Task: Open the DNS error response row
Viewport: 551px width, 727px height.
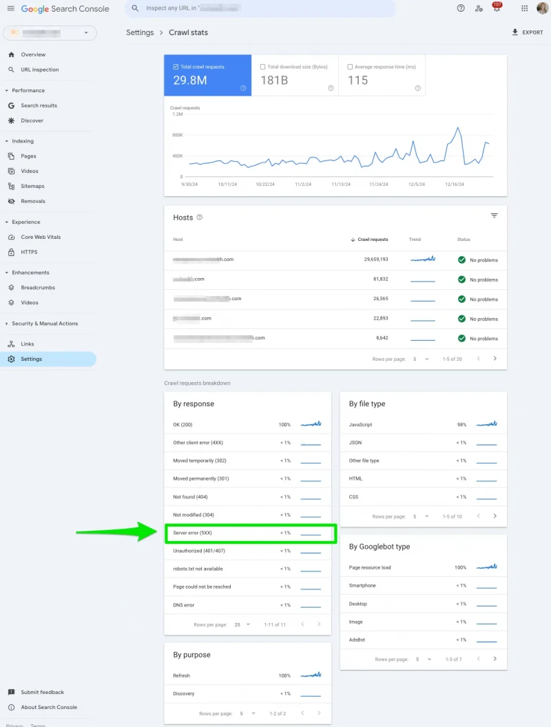Action: (x=248, y=605)
